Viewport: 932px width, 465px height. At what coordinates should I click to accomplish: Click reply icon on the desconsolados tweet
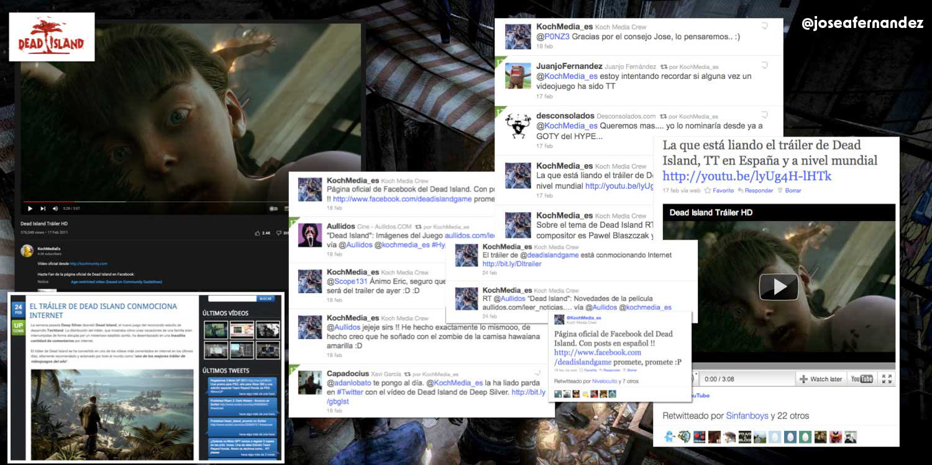pos(765,115)
